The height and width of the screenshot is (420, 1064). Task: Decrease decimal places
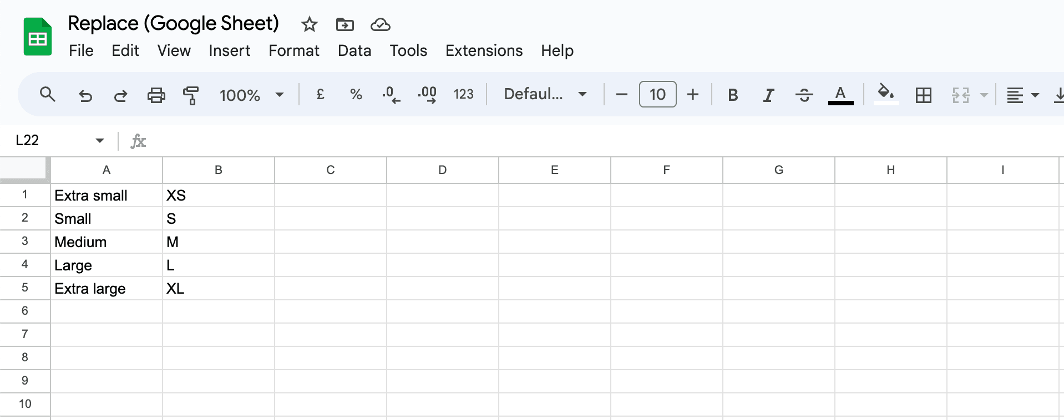392,95
